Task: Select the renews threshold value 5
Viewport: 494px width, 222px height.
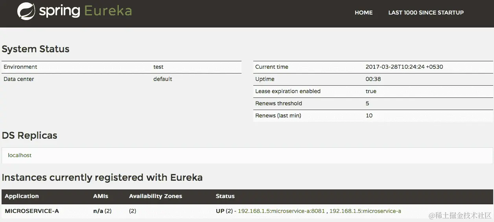Action: (x=367, y=103)
